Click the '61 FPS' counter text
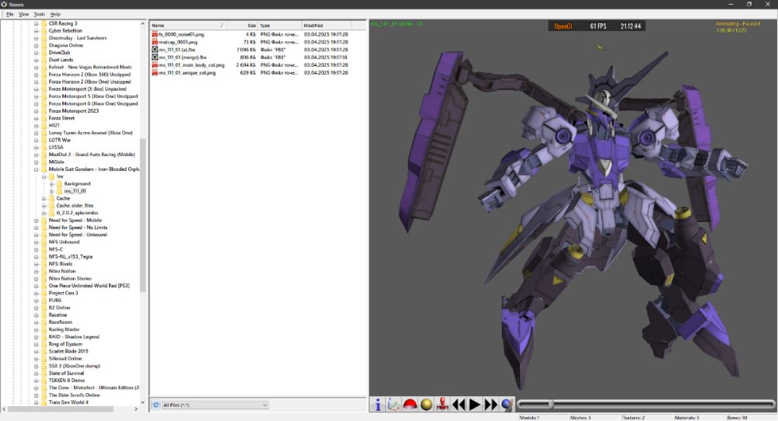The height and width of the screenshot is (421, 778). point(598,26)
